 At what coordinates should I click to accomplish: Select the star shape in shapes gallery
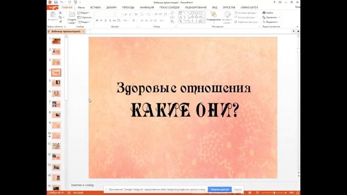(x=200, y=21)
